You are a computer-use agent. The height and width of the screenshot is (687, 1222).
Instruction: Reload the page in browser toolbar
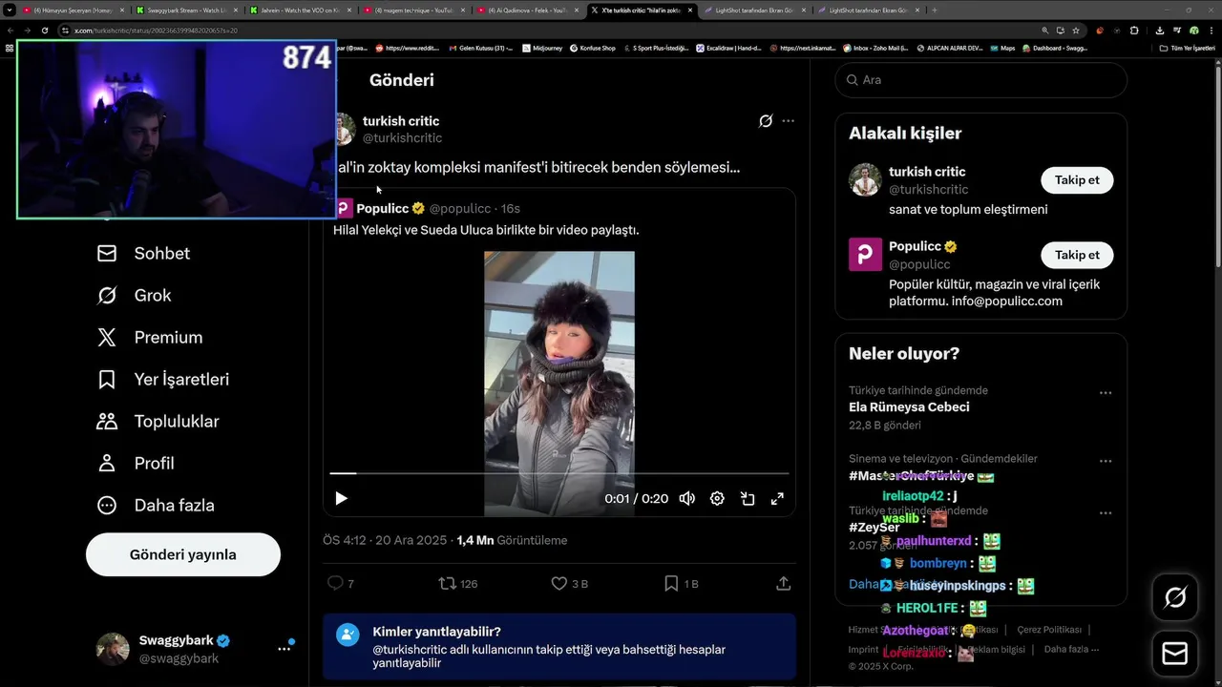click(45, 31)
